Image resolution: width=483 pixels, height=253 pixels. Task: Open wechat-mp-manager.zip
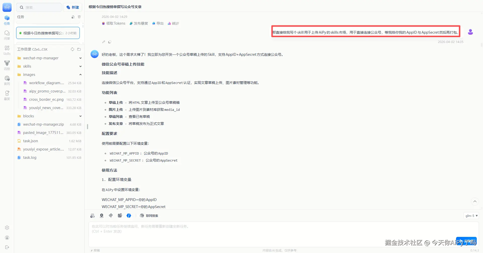(49, 124)
